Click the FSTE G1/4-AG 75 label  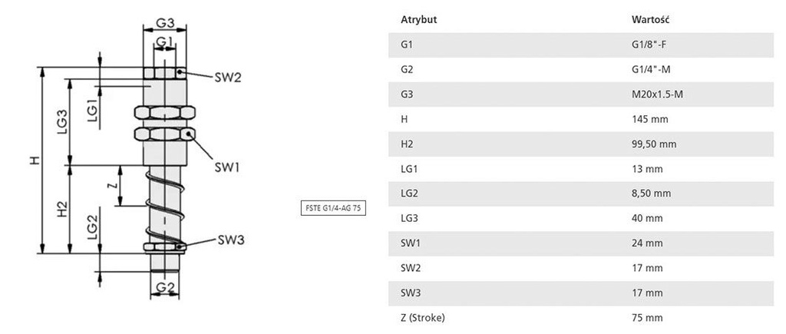click(332, 209)
